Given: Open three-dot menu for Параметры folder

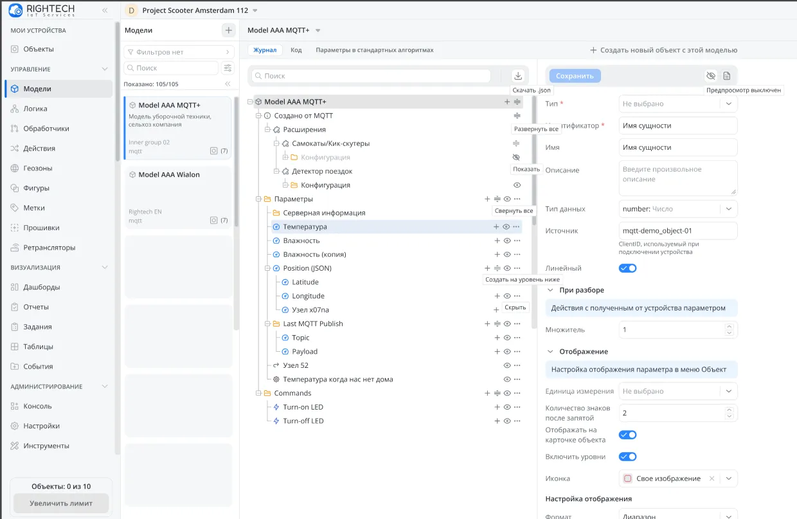Looking at the screenshot, I should [517, 199].
